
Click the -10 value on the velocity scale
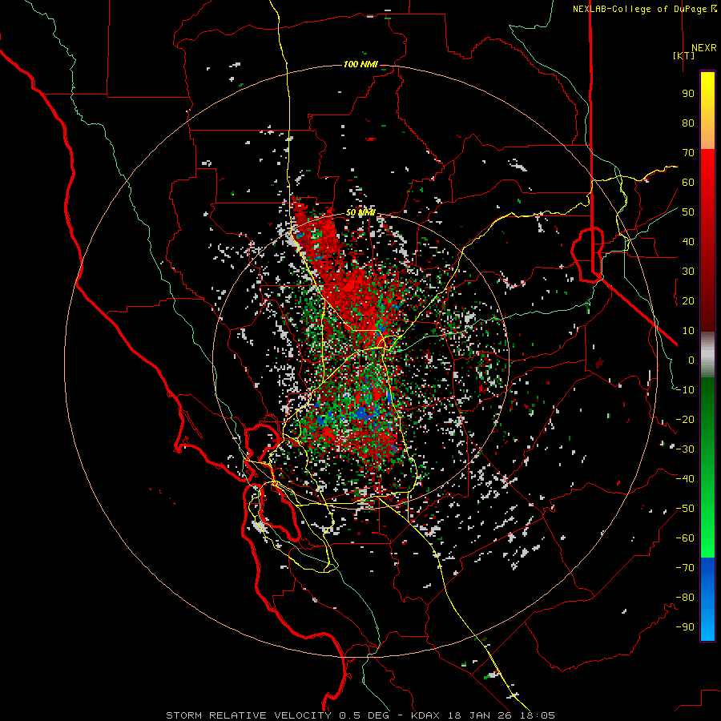[x=685, y=390]
